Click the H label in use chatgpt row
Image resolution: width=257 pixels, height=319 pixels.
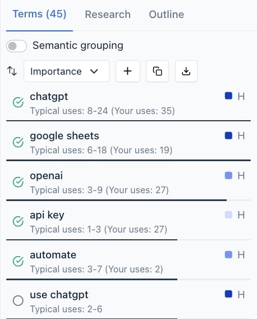pos(241,295)
